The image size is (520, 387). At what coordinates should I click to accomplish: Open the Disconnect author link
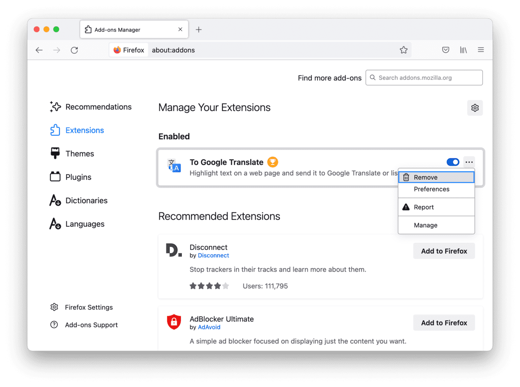213,255
